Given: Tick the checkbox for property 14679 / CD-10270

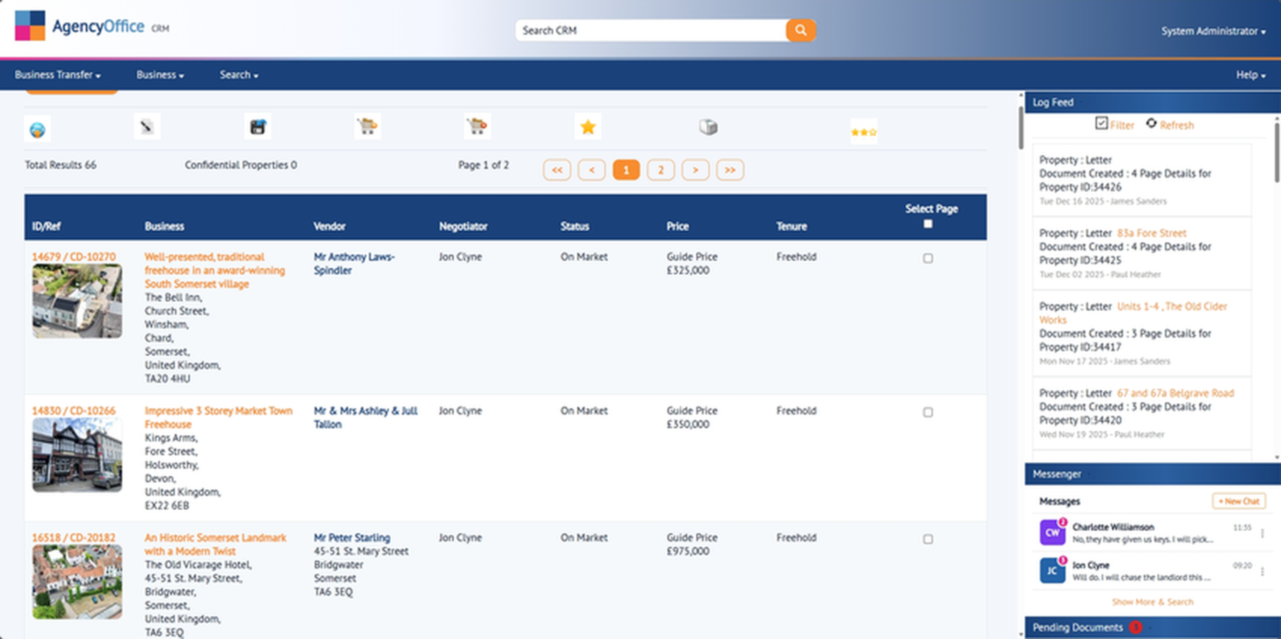Looking at the screenshot, I should [x=928, y=258].
